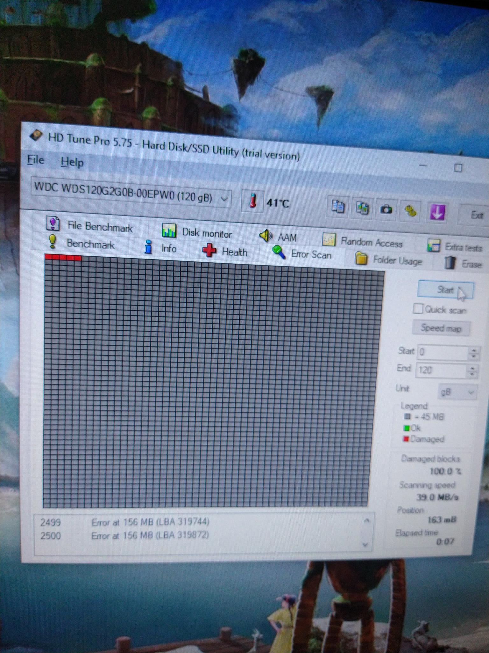
Task: Minimize the HD Tune Pro window
Action: 423,165
